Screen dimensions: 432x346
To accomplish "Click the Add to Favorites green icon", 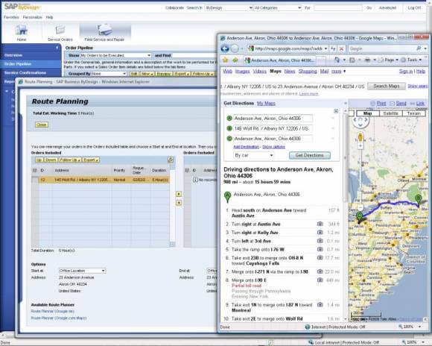I will click(235, 60).
